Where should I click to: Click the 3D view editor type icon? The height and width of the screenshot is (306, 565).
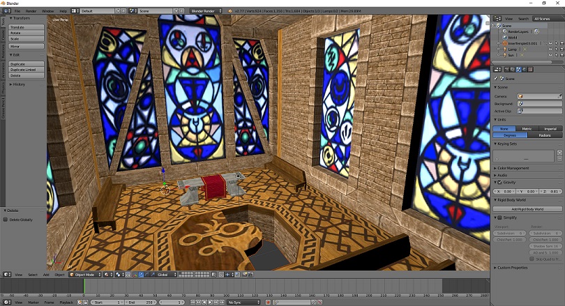7,275
